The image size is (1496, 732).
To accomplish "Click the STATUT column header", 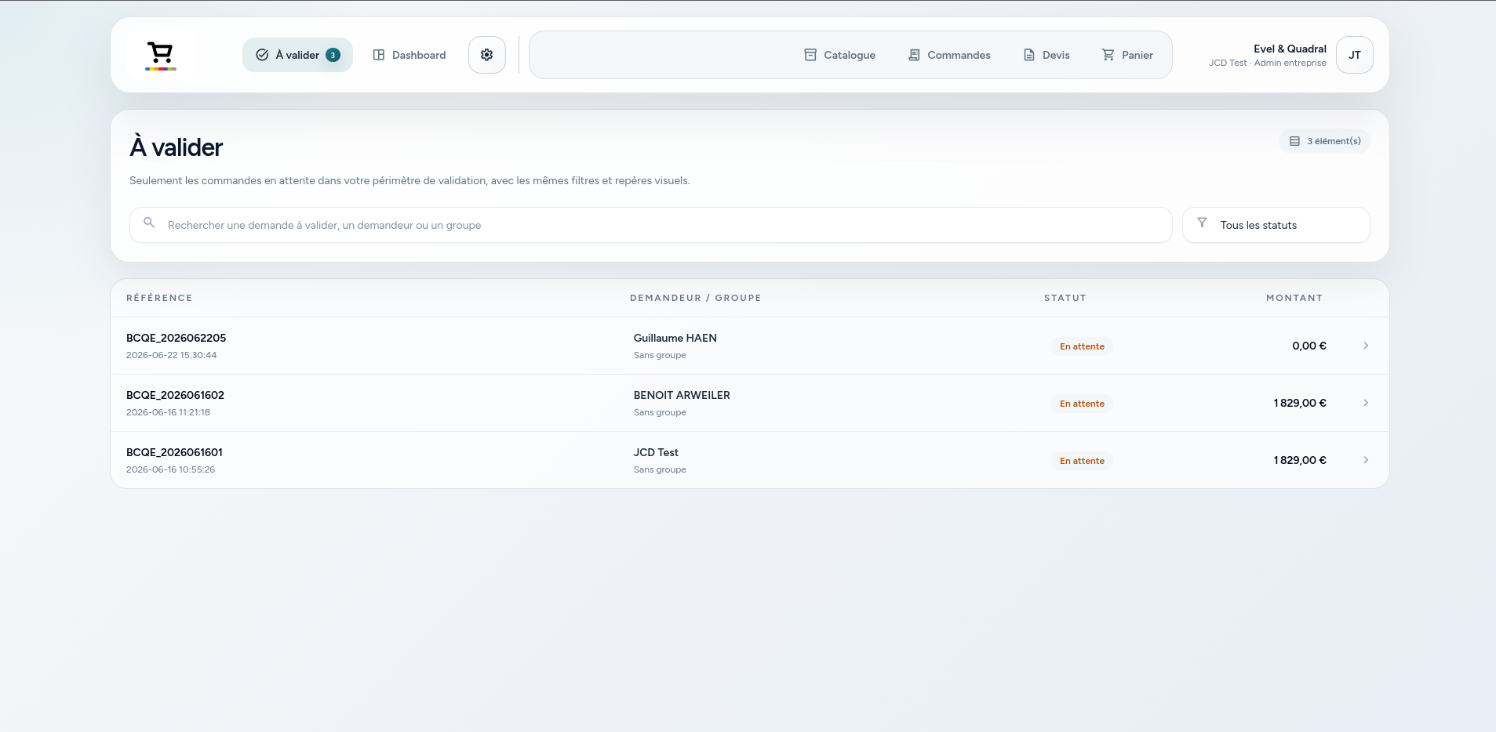I will pos(1065,298).
